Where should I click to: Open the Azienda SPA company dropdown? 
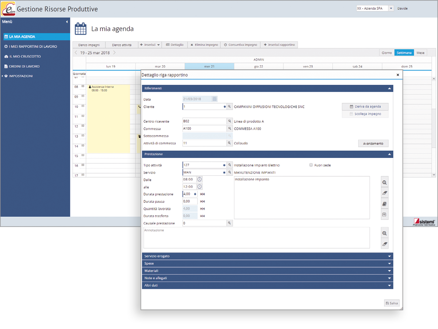tap(391, 8)
